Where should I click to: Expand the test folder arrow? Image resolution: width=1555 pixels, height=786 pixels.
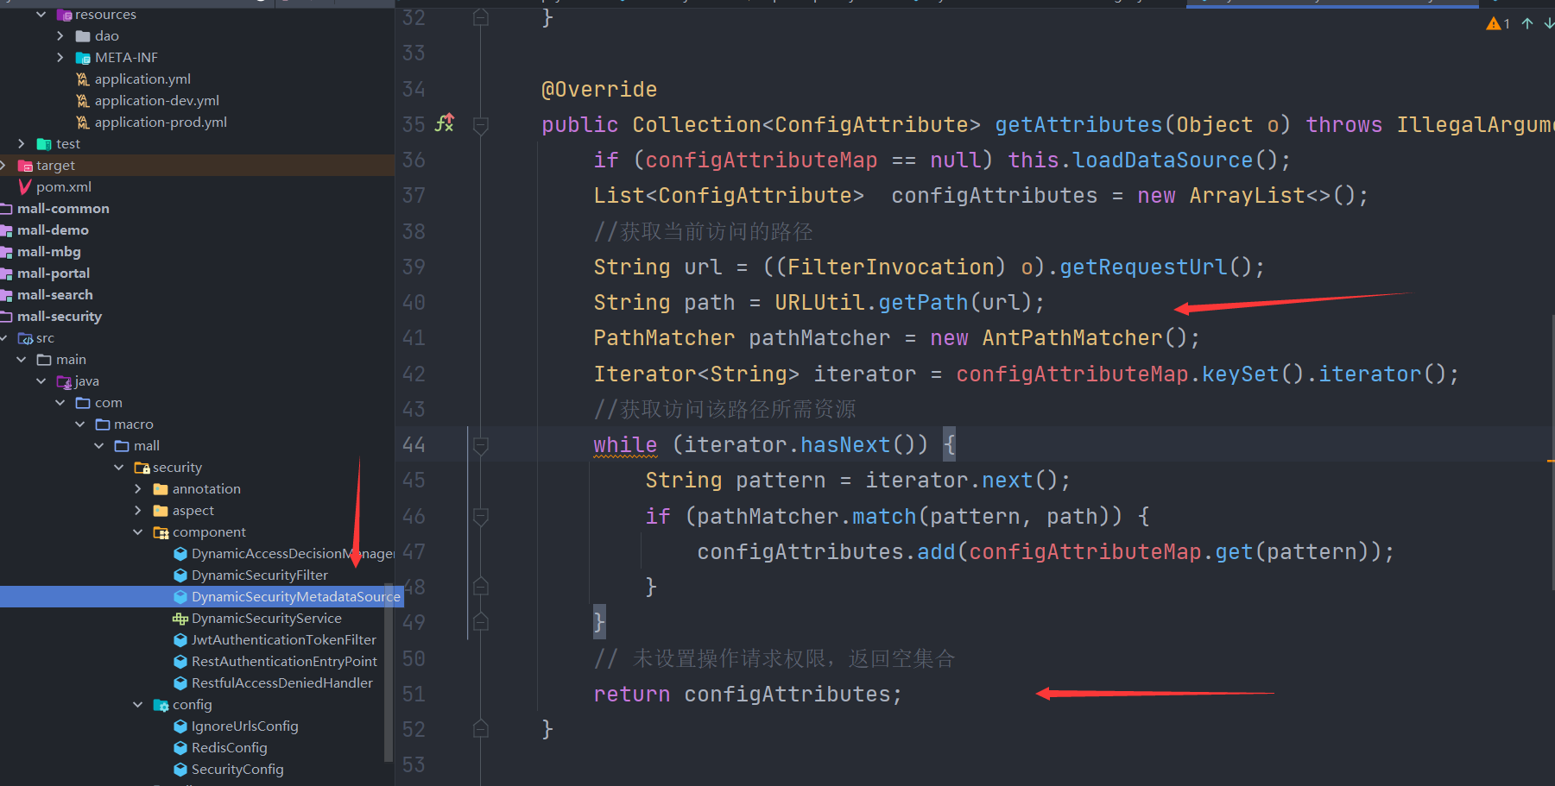(22, 143)
